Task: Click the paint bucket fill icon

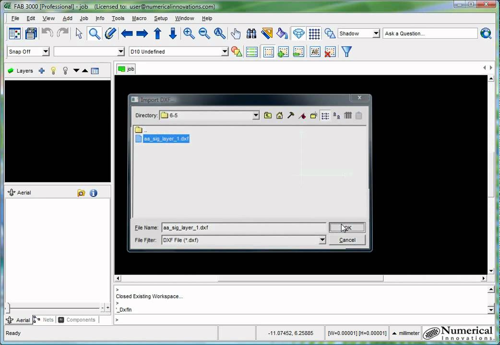Action: [x=282, y=34]
